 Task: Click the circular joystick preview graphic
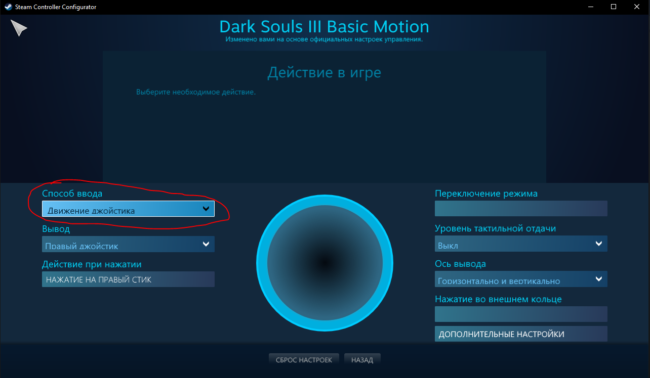[x=324, y=263]
